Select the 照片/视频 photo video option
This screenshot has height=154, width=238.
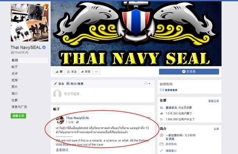(75, 83)
